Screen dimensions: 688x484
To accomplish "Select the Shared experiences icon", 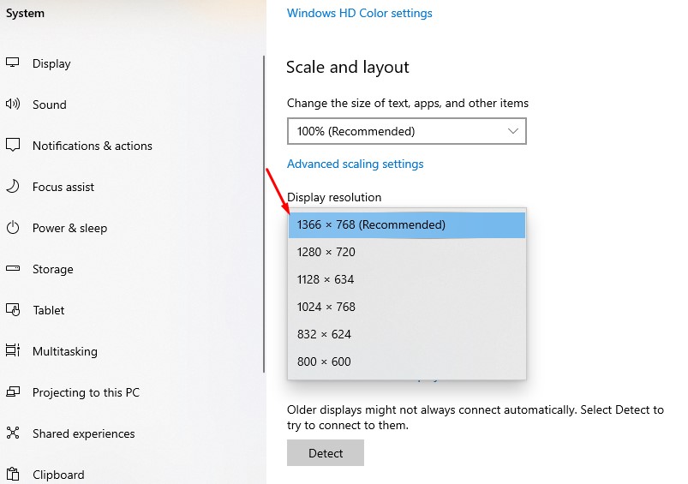I will 13,433.
